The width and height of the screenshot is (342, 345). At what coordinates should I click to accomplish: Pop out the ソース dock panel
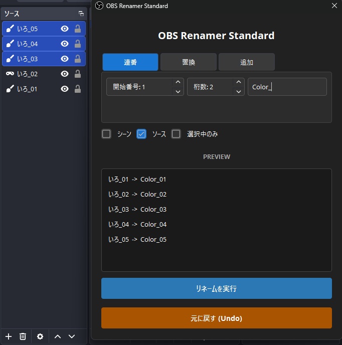[81, 14]
